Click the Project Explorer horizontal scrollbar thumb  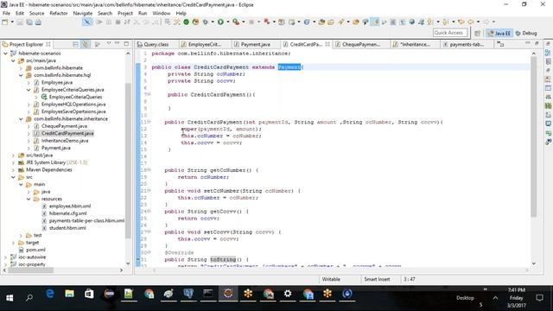click(31, 270)
